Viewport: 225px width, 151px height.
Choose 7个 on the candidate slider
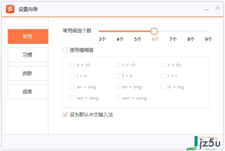pyautogui.click(x=173, y=39)
